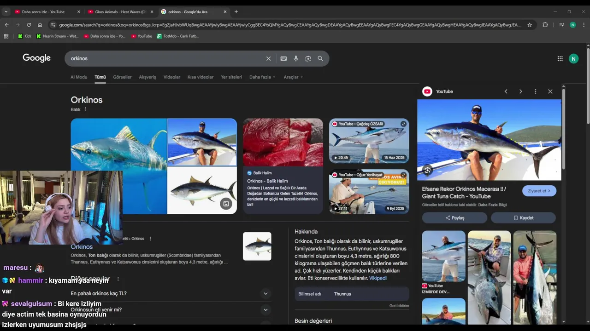This screenshot has width=590, height=331.
Task: Open Google account avatar N
Action: [573, 58]
